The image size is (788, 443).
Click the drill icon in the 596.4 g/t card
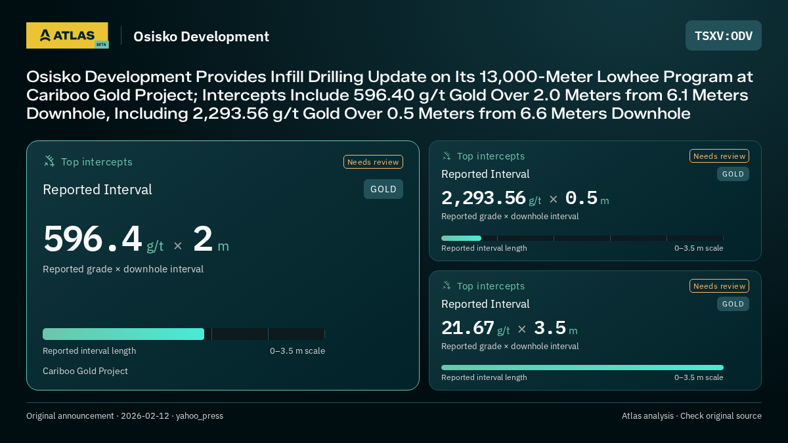(49, 161)
